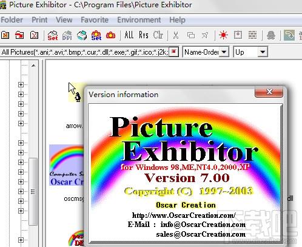302x247 pixels.
Task: Expand the bottommost plus node in folder tree
Action: click(21, 240)
